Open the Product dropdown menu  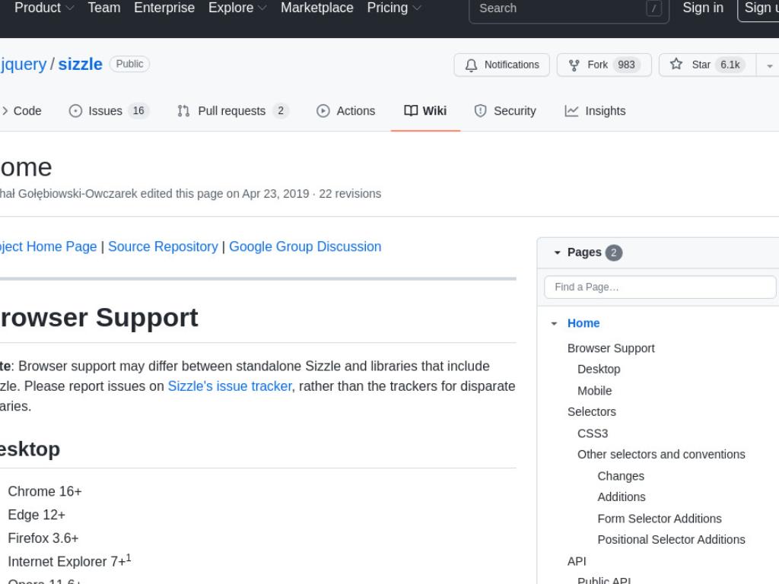pyautogui.click(x=44, y=8)
